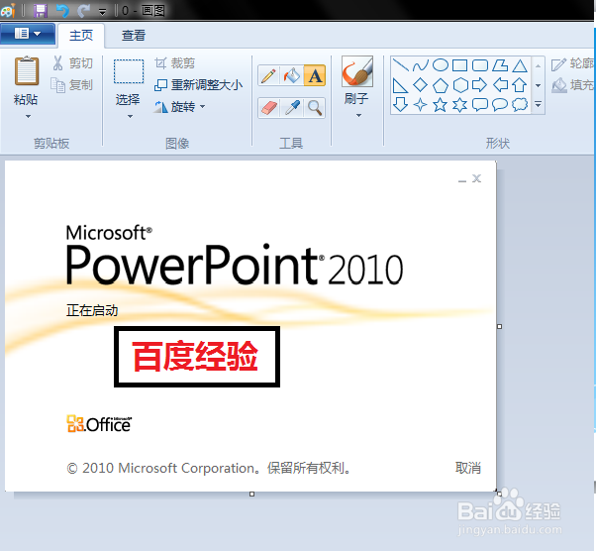This screenshot has width=596, height=551.
Task: Click minimize dash on PowerPoint splash image
Action: (462, 181)
